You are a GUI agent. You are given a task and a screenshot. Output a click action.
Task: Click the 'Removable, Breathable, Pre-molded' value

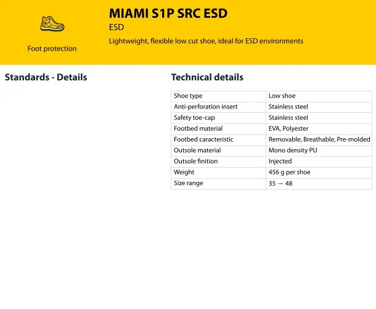click(319, 140)
